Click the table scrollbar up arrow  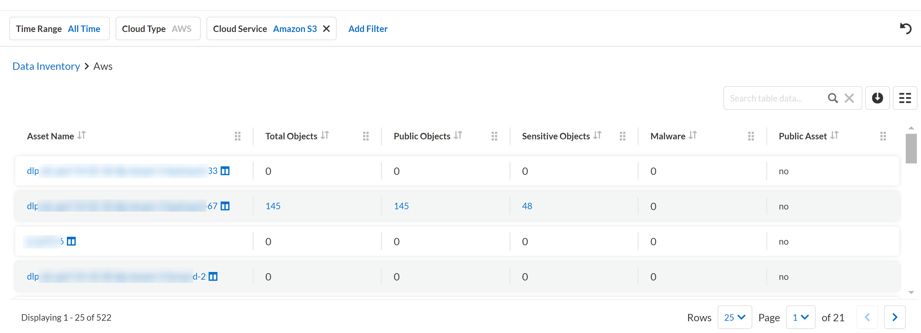911,128
